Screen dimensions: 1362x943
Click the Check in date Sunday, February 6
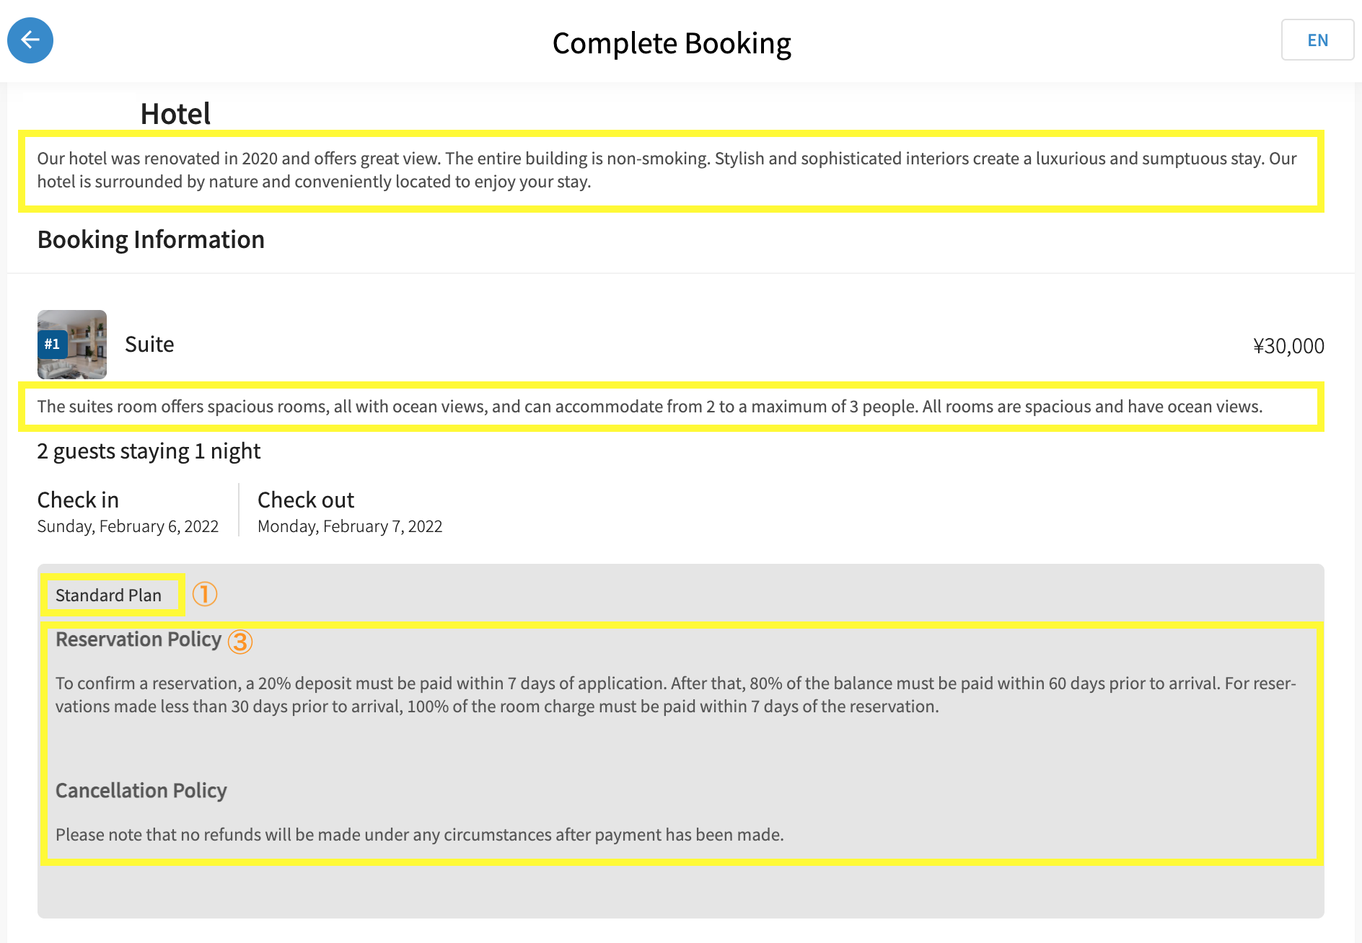[x=128, y=526]
